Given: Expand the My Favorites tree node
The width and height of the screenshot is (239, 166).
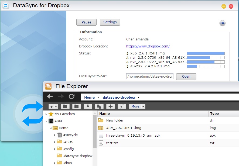Looking at the screenshot, I should tap(46, 114).
